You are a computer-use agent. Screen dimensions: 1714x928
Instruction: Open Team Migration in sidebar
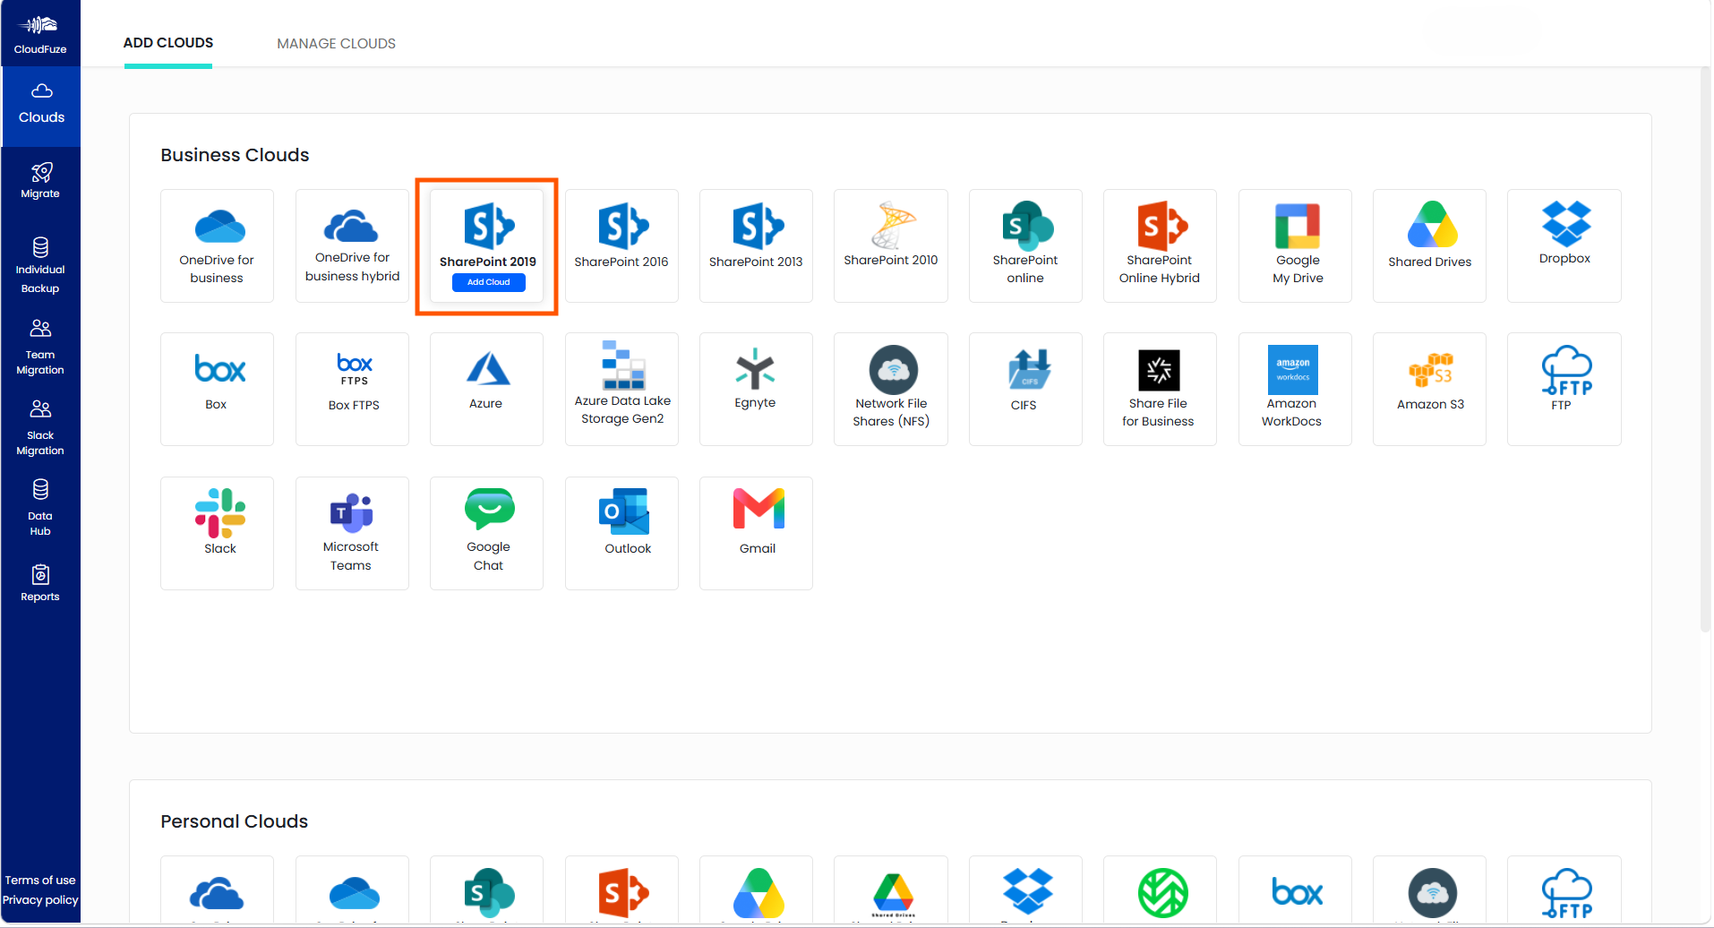coord(40,347)
